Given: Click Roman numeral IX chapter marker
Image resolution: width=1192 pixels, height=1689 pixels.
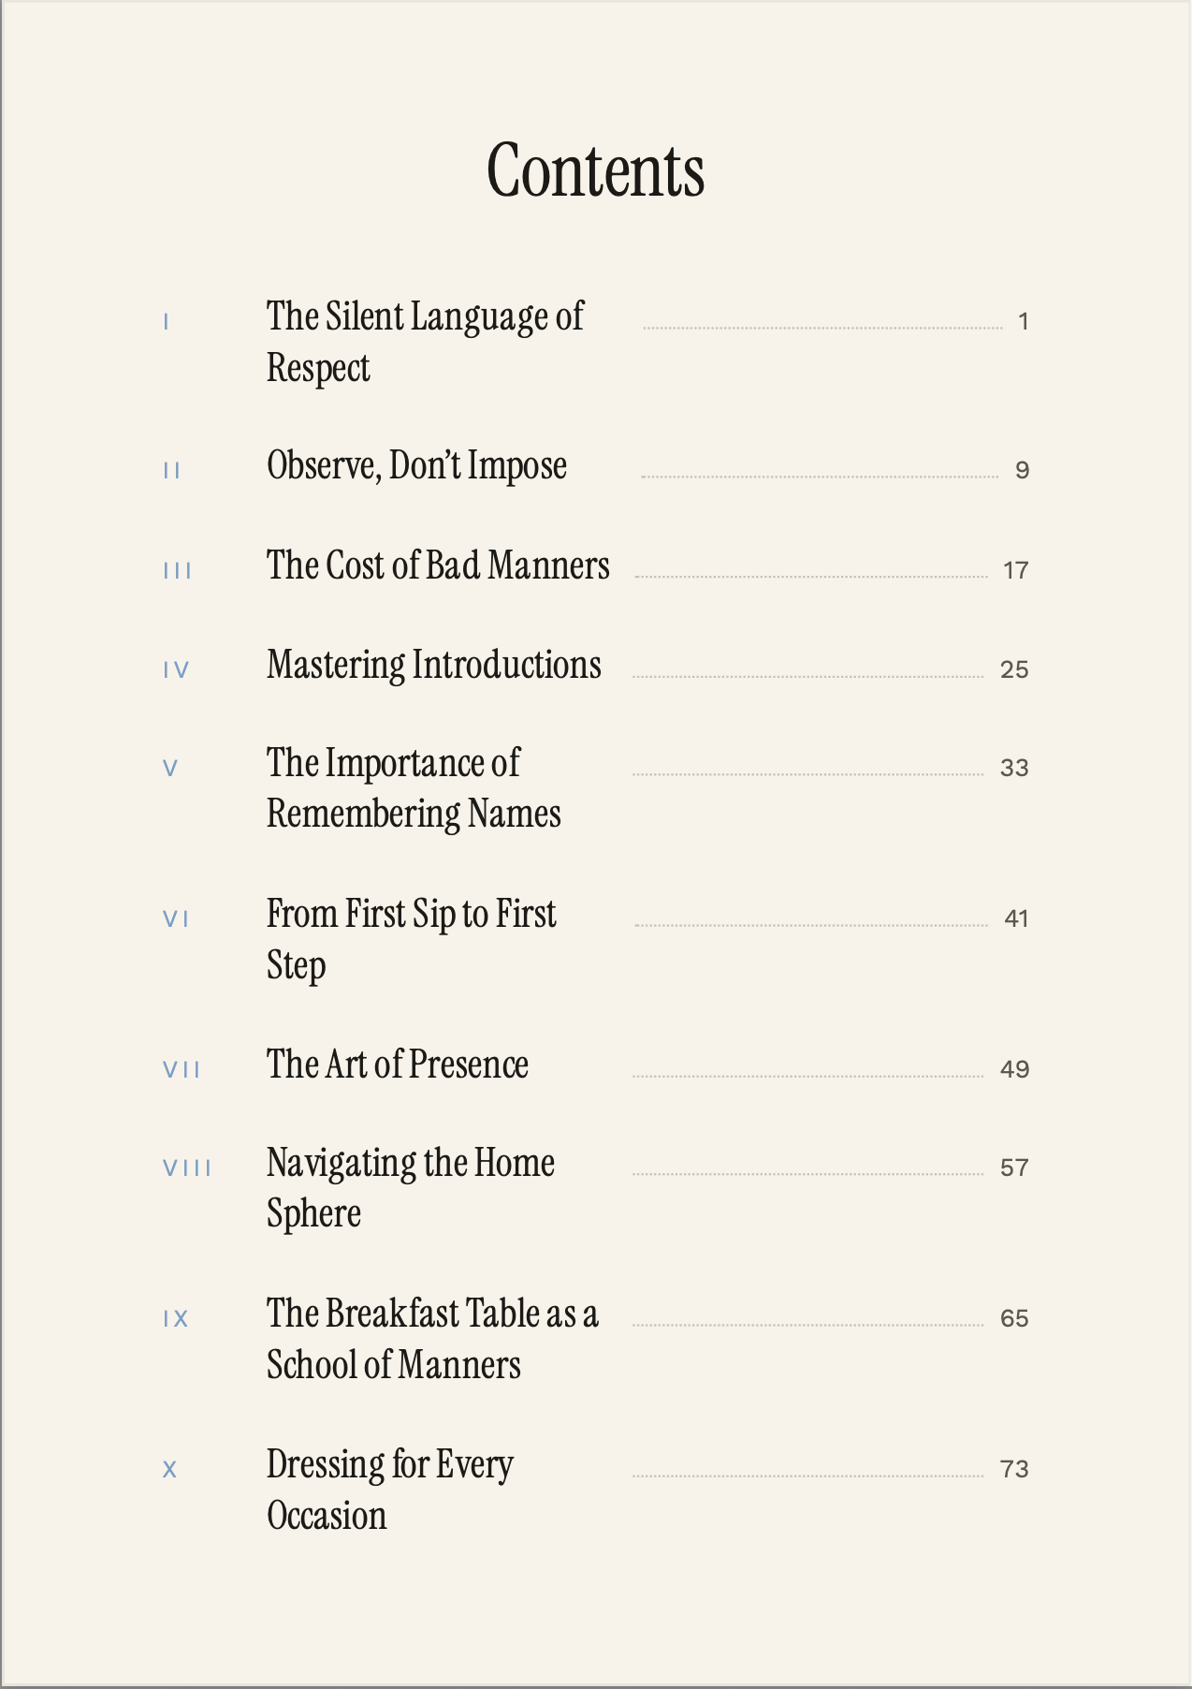Looking at the screenshot, I should coord(176,1318).
